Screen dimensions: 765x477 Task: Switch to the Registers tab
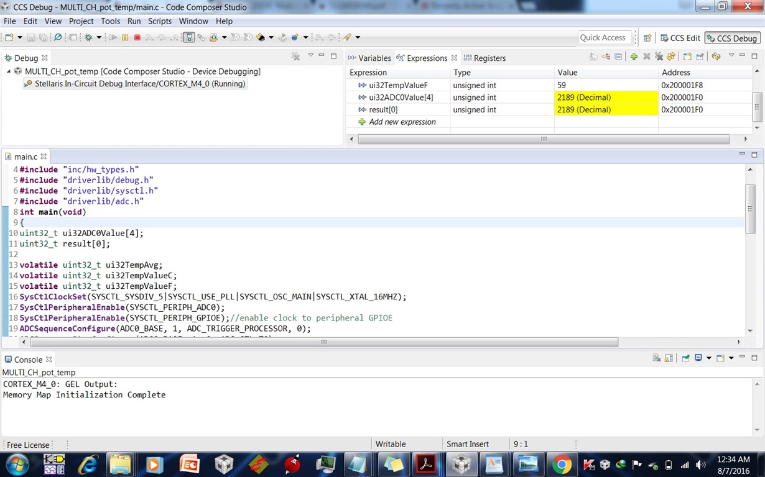484,58
